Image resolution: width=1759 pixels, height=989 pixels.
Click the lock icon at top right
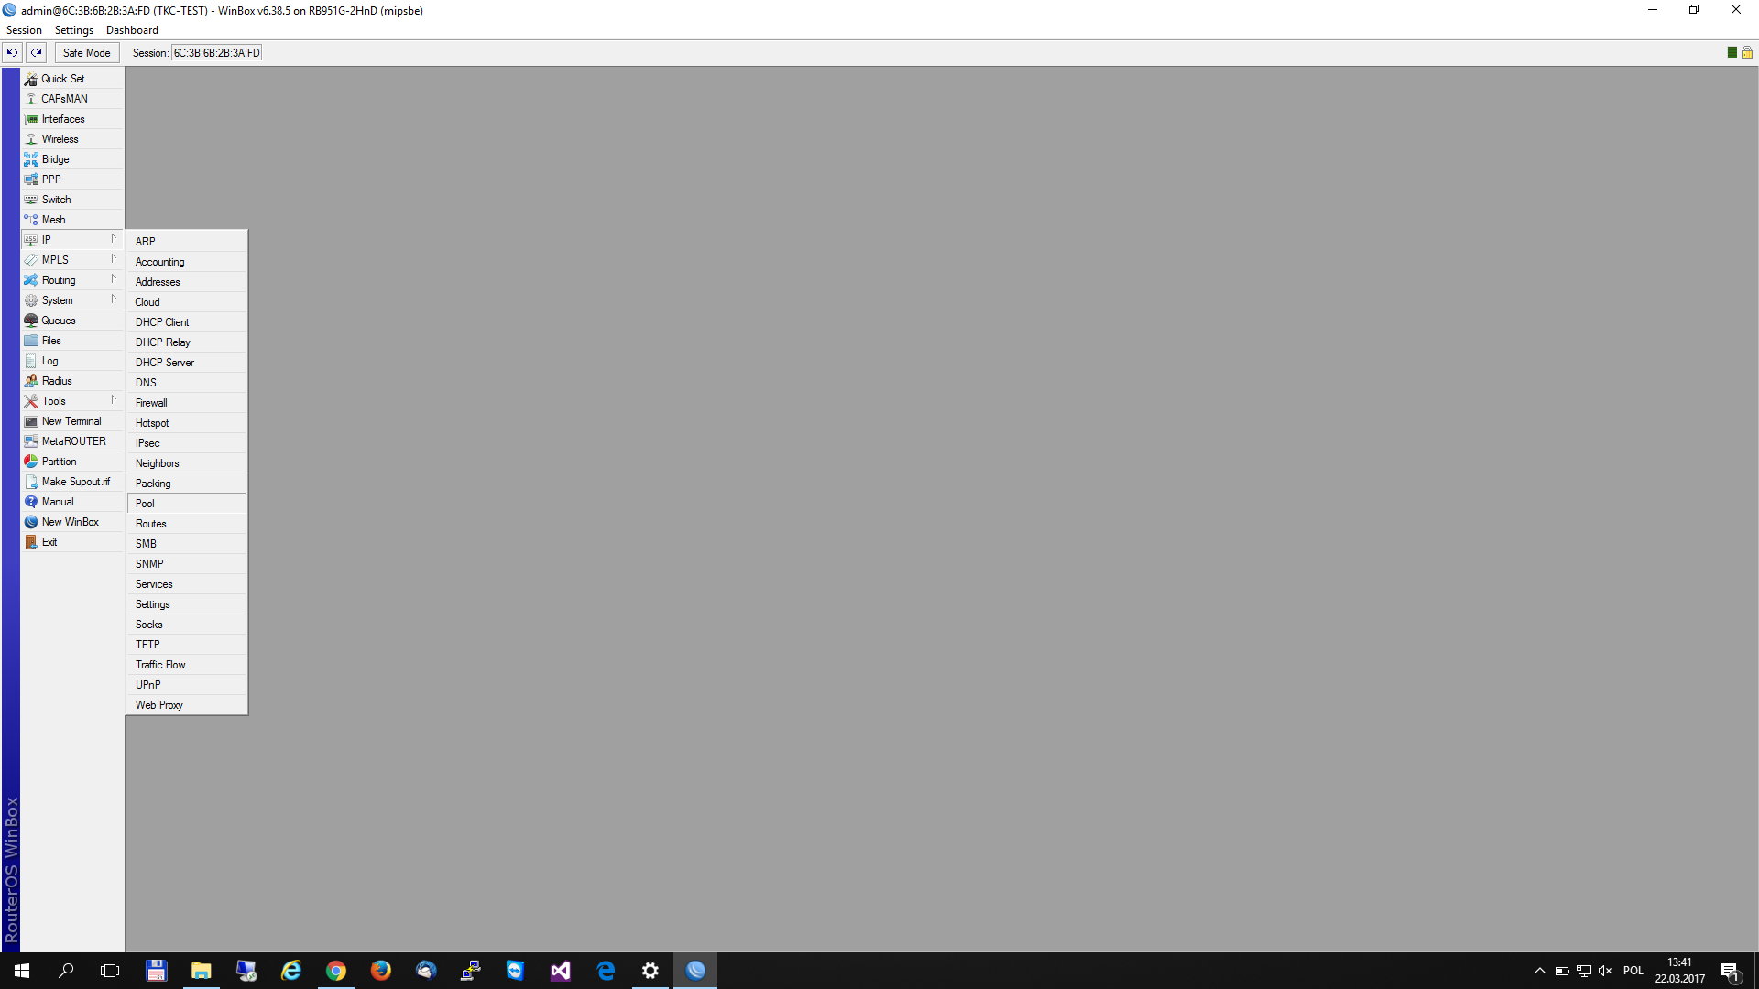[1747, 52]
